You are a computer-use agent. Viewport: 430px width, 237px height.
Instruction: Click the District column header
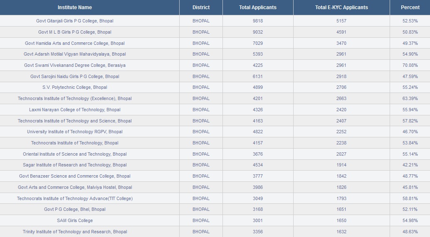201,7
